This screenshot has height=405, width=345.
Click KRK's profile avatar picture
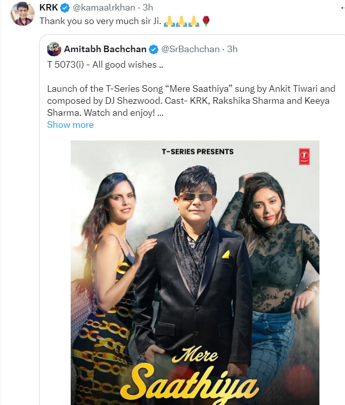(x=23, y=14)
